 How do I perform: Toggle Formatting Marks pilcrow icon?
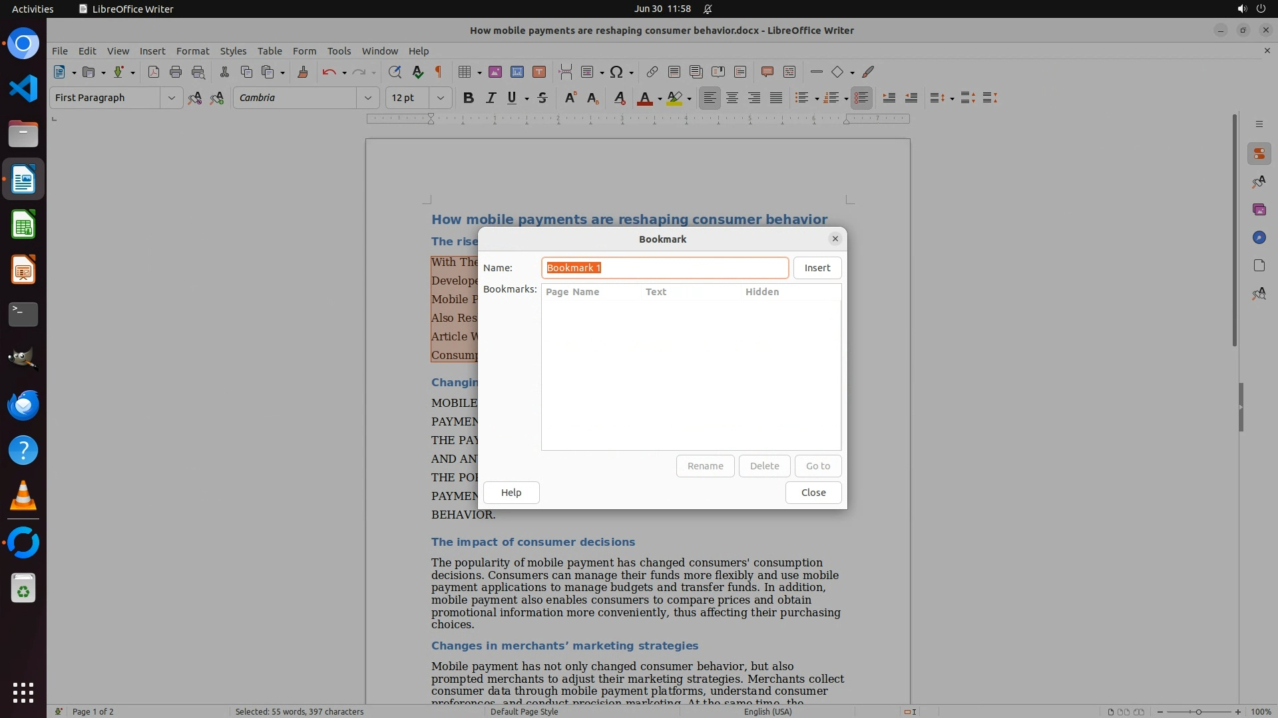pos(439,72)
